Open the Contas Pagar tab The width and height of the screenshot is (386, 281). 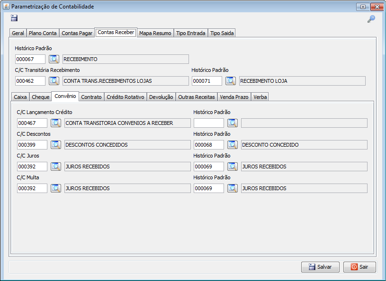pos(77,33)
